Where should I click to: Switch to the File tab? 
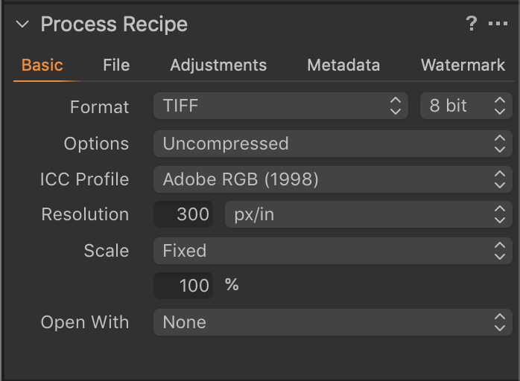pos(116,65)
